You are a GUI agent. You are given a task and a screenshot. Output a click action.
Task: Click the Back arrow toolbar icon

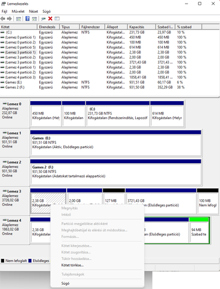tap(3, 19)
